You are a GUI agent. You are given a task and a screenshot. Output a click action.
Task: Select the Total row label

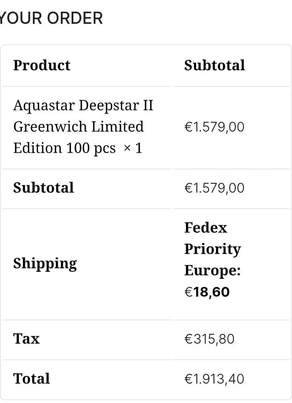point(31,378)
